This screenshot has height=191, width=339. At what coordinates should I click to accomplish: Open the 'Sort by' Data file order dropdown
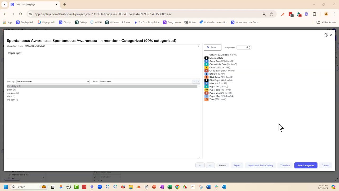53,81
